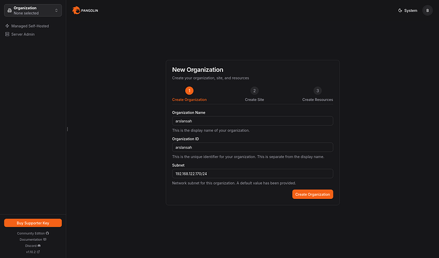Screen dimensions: 439x258
Task: Click the Buy Supporter Key button
Action: click(32, 223)
